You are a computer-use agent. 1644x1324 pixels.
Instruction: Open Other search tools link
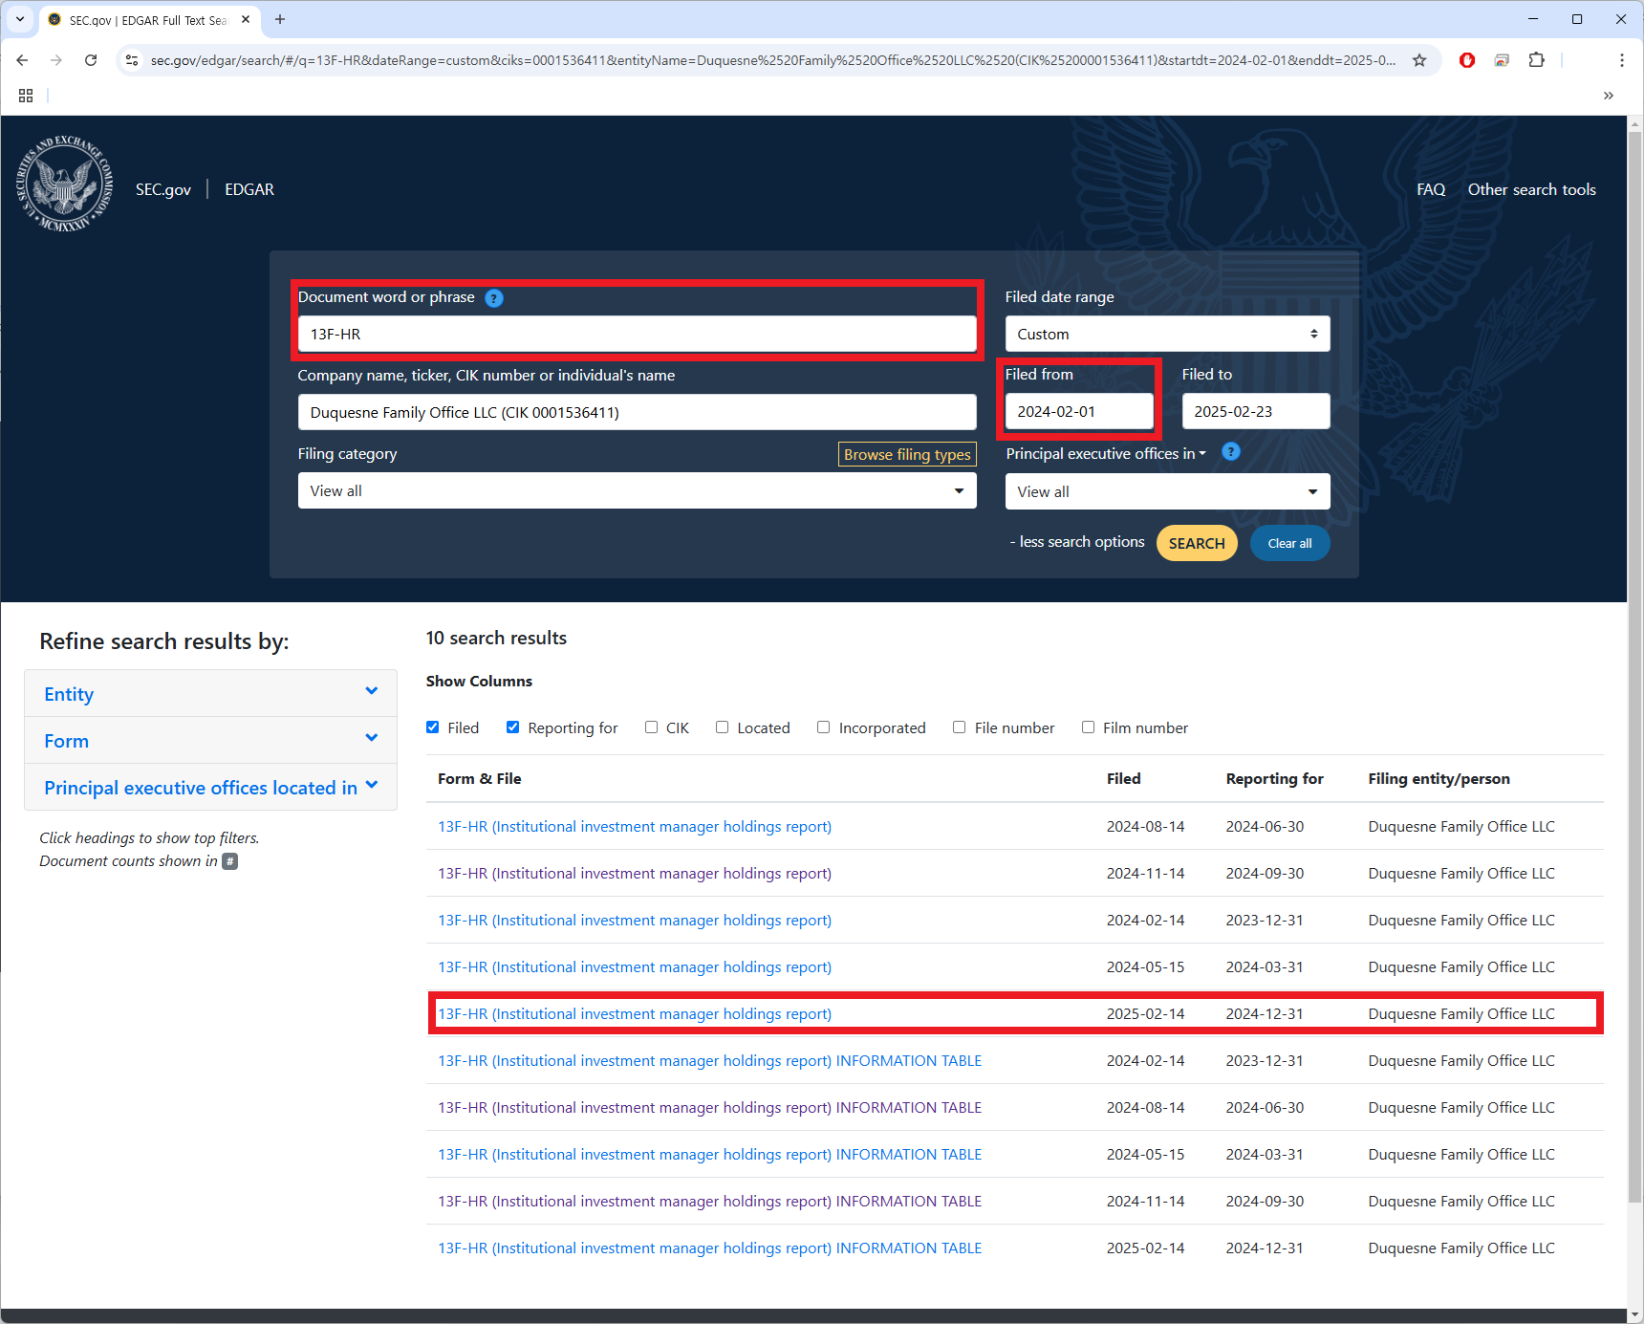coord(1532,189)
